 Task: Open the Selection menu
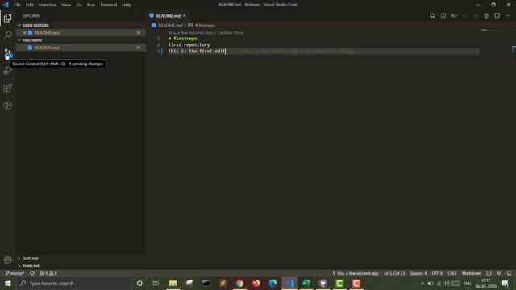click(x=48, y=5)
